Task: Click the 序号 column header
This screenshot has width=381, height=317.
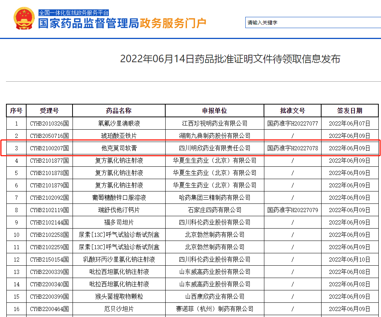Action: point(16,111)
